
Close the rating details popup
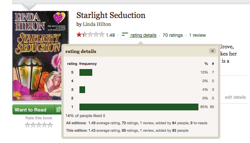(x=212, y=51)
